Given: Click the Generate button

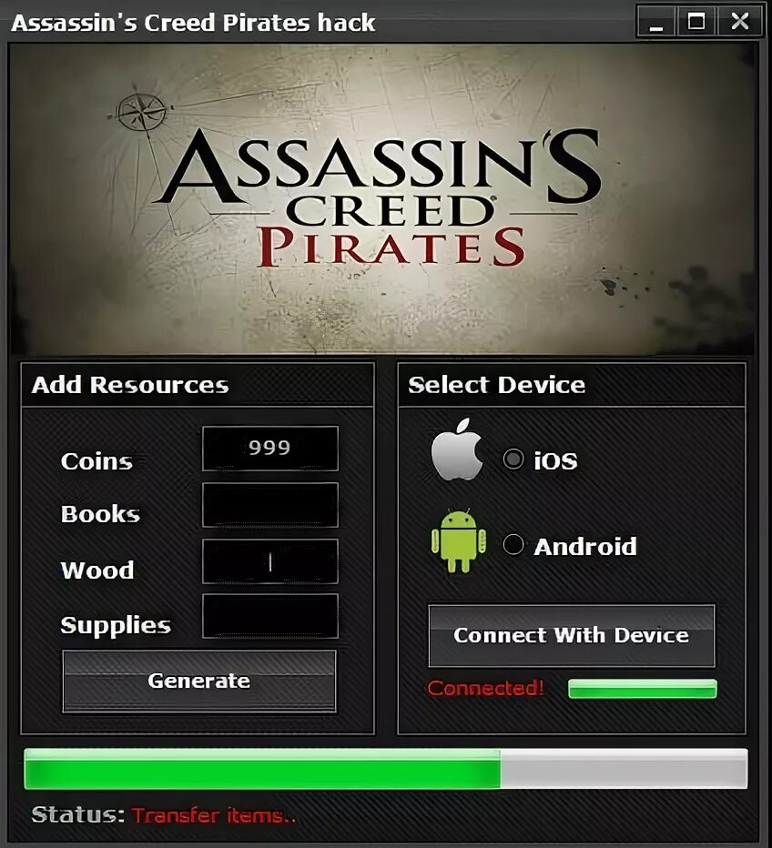Looking at the screenshot, I should click(199, 681).
